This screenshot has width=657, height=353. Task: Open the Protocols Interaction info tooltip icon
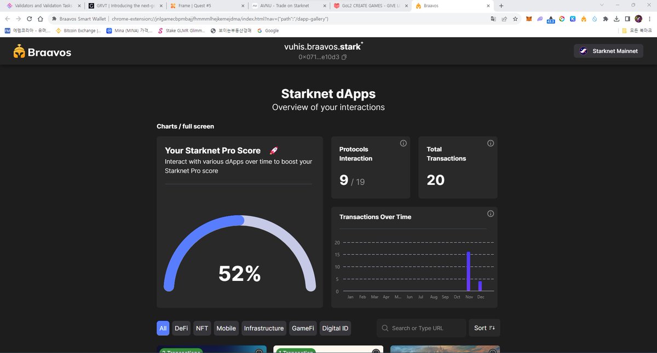pyautogui.click(x=403, y=143)
